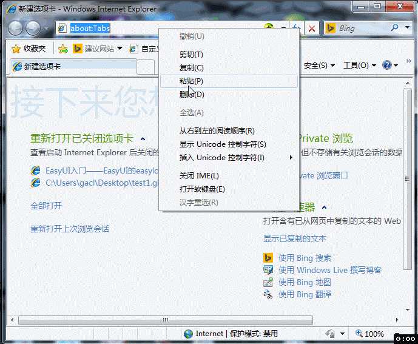Click the 自定义 links page icon
Screen dimensions: 418x344
pyautogui.click(x=133, y=49)
